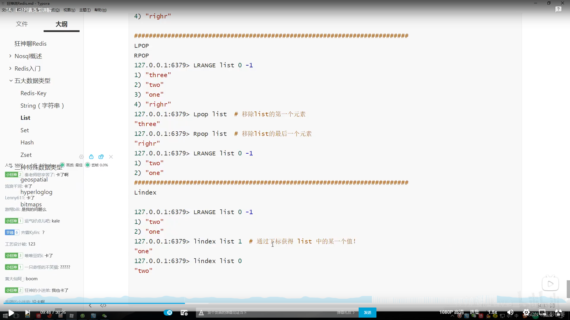The image size is (570, 320).
Task: Open the Windows Start menu
Action: 5,316
